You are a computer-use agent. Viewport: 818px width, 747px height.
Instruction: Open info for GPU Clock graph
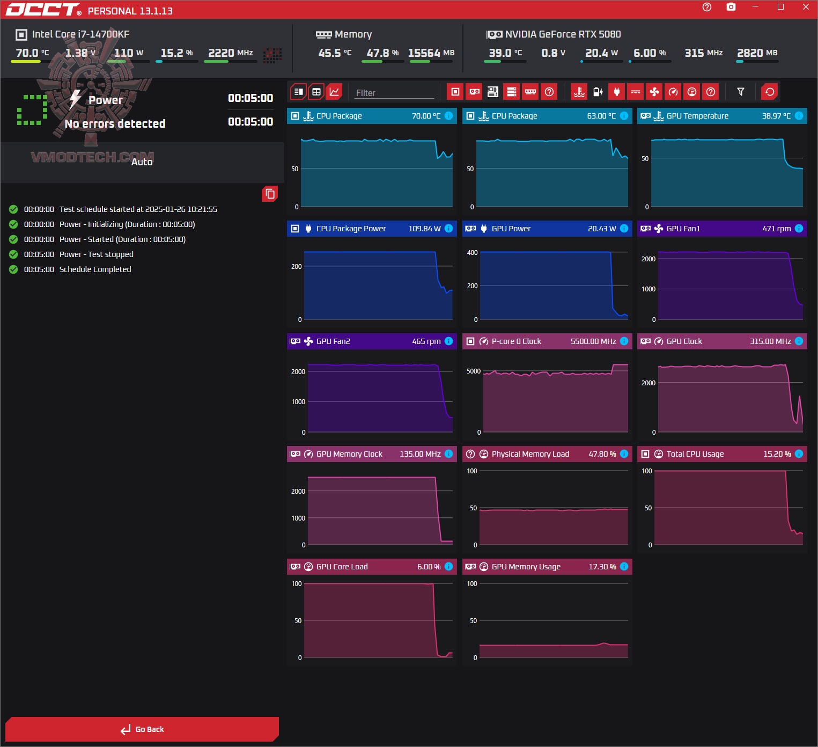[799, 341]
